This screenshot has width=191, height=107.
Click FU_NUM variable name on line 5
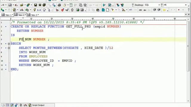coord(25,39)
